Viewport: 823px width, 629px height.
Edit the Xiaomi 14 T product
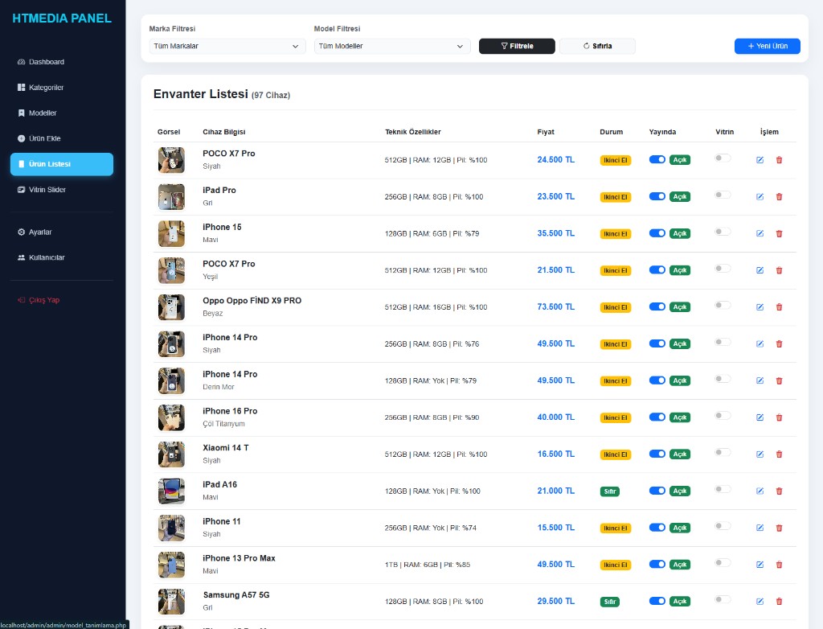tap(760, 454)
